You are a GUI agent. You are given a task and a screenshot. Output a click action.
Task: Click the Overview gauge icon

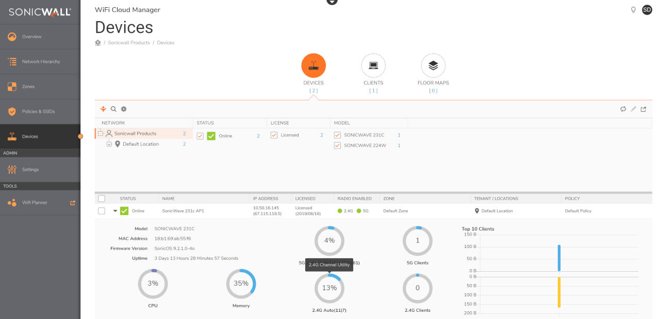pos(12,37)
